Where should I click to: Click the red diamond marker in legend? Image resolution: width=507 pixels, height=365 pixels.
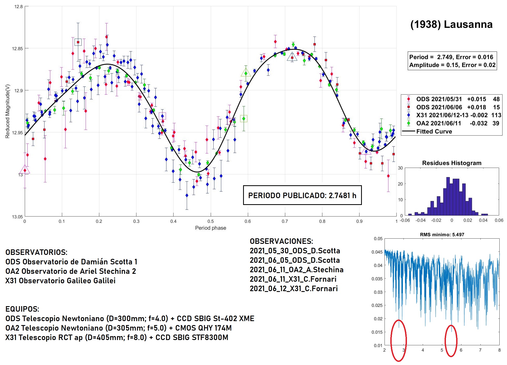pos(408,99)
